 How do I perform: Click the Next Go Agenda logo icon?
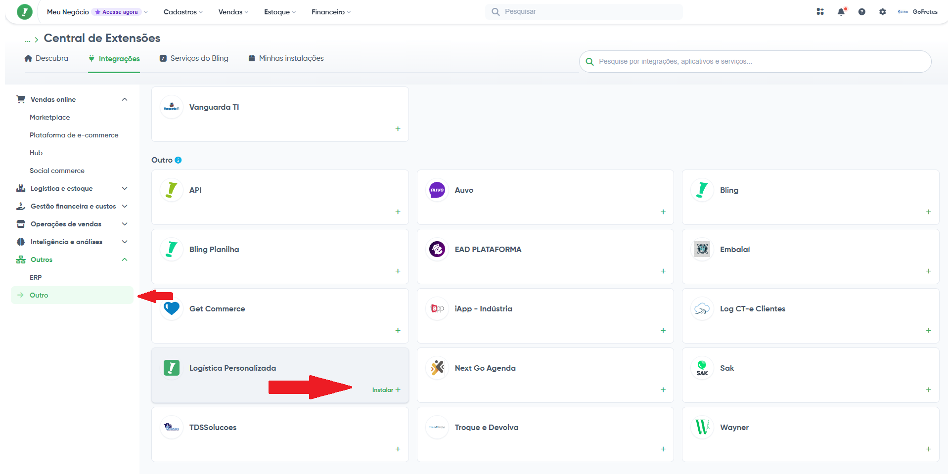(437, 368)
